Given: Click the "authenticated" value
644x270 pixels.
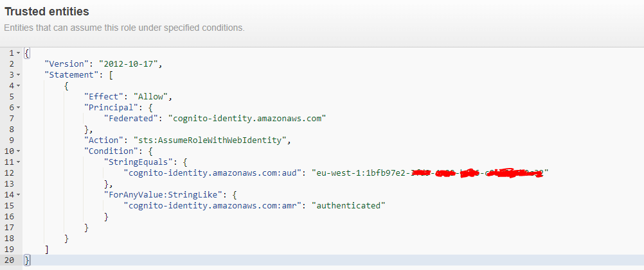Looking at the screenshot, I should tap(349, 206).
